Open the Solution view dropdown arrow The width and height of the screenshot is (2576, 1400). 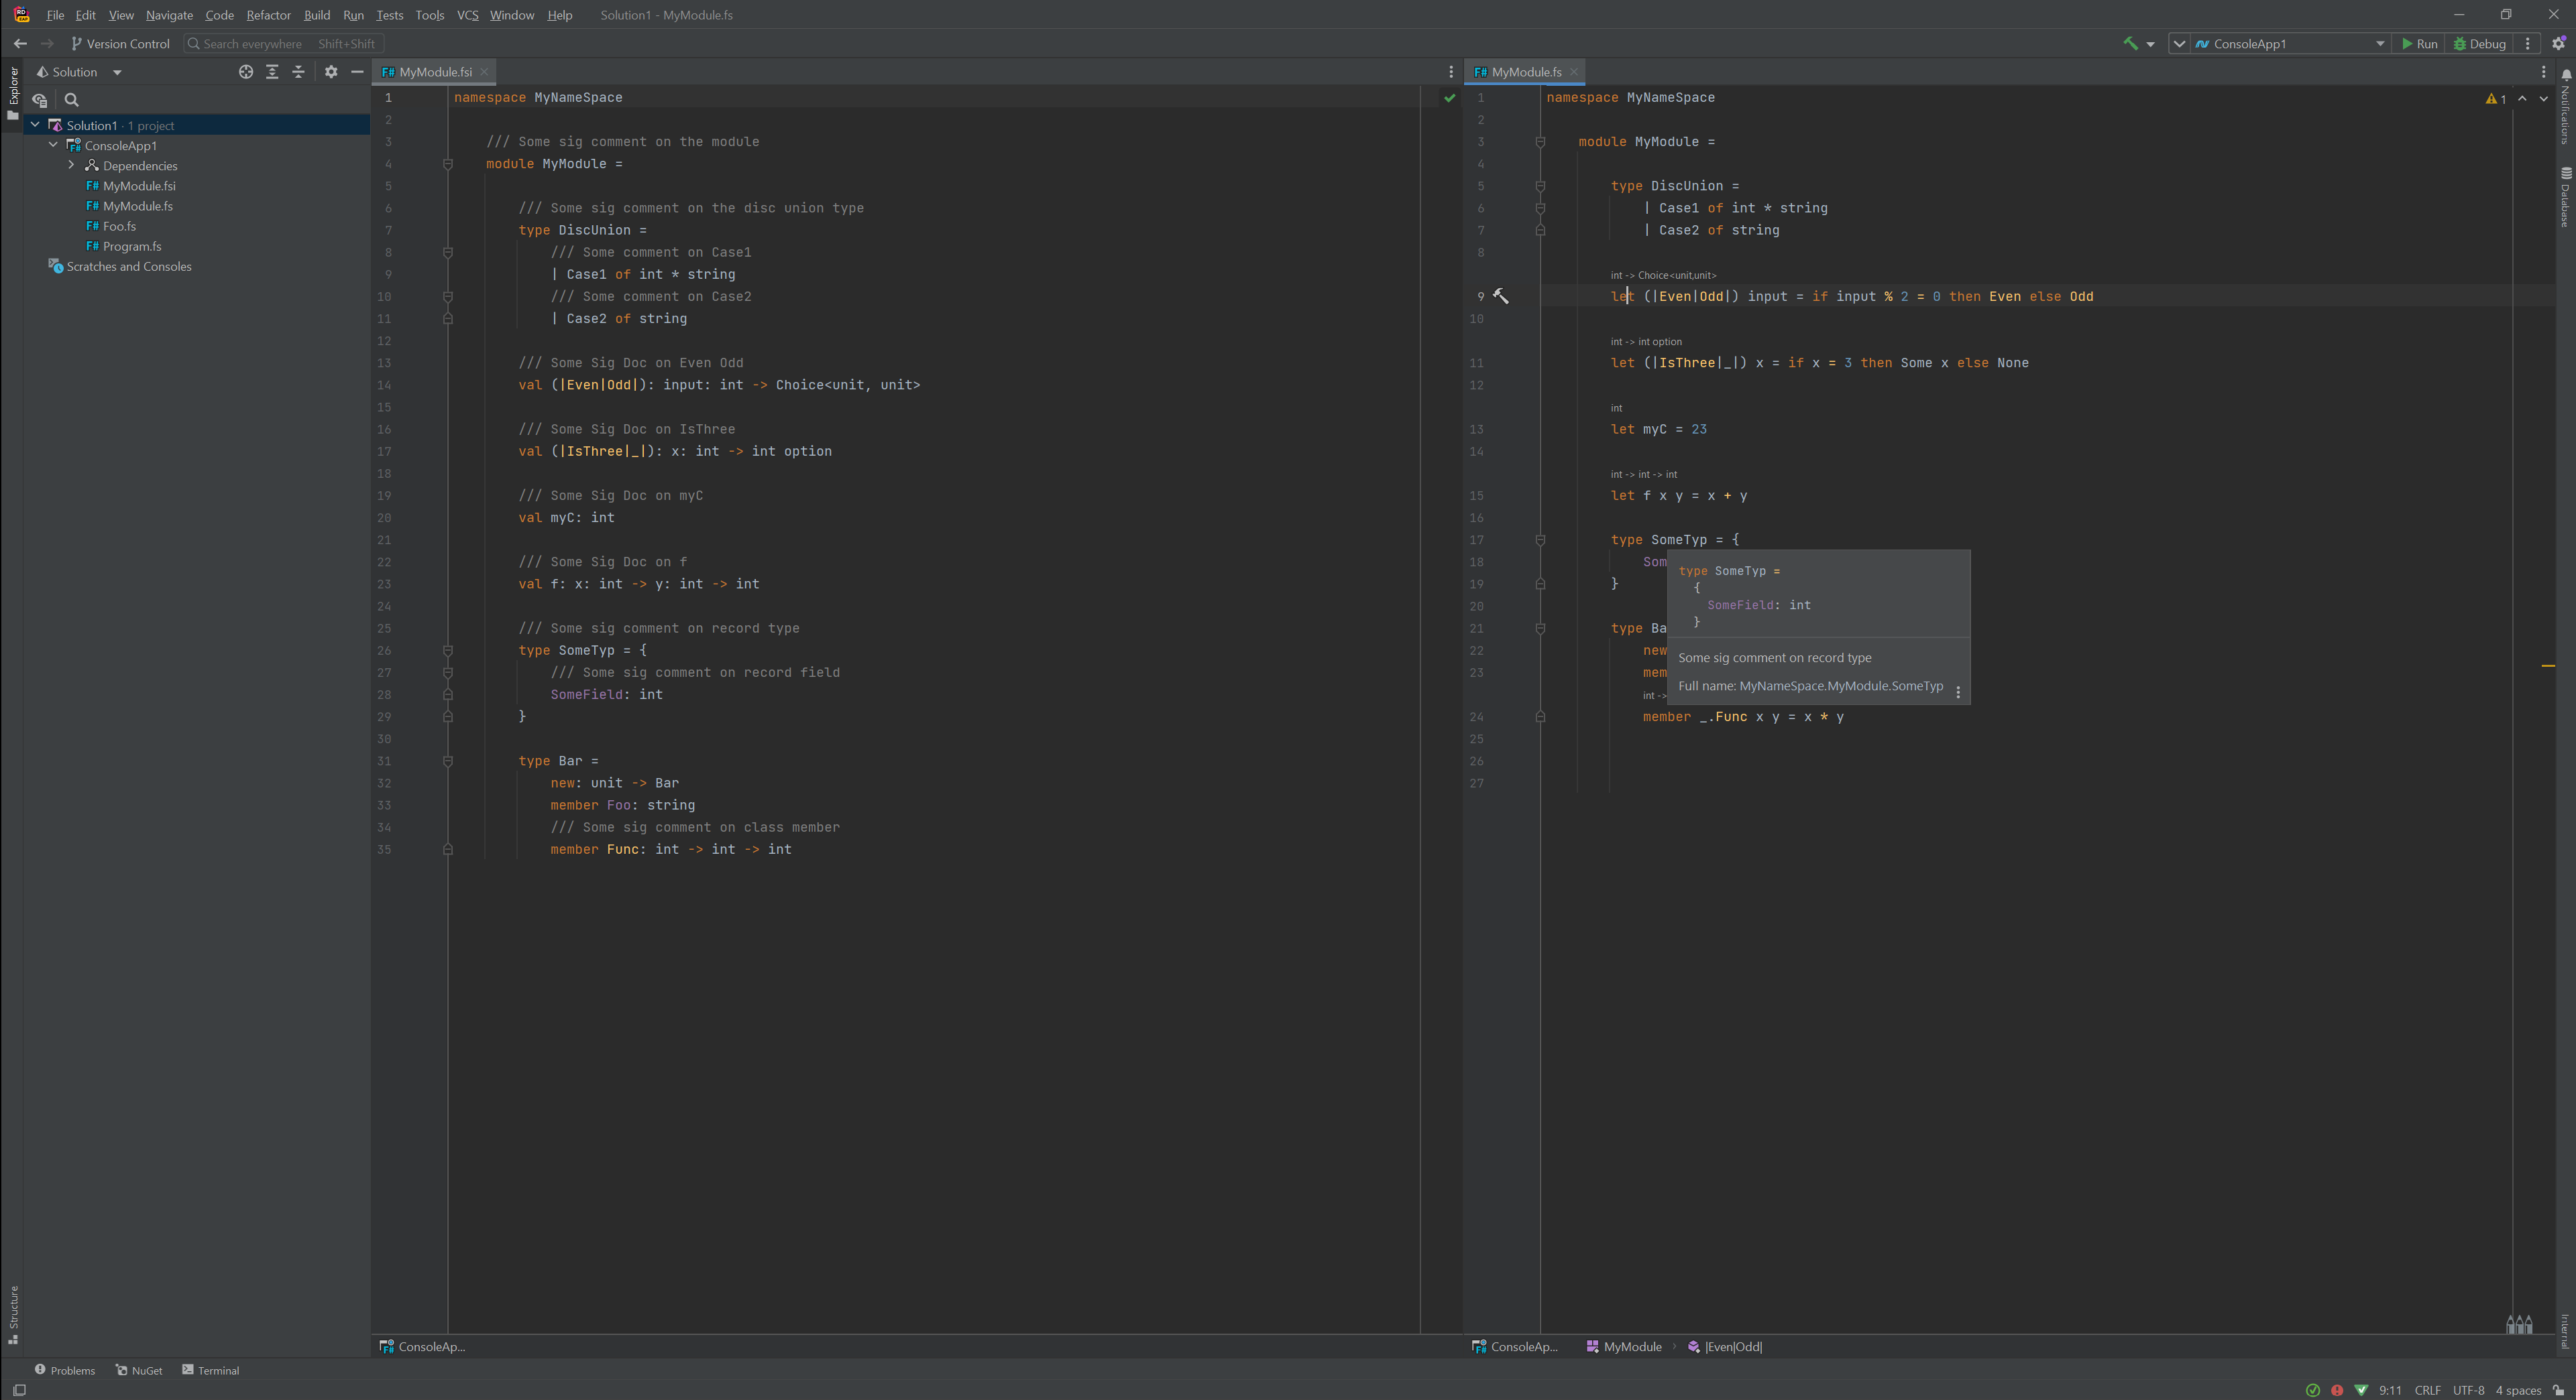[x=117, y=72]
